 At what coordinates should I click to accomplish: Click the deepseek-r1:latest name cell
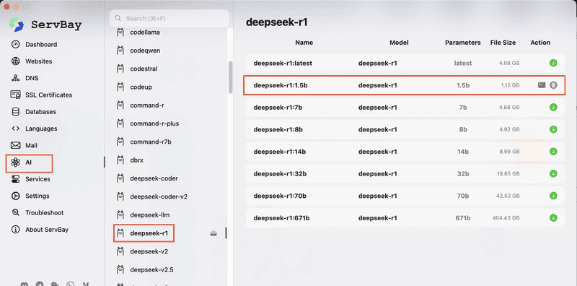pyautogui.click(x=283, y=63)
